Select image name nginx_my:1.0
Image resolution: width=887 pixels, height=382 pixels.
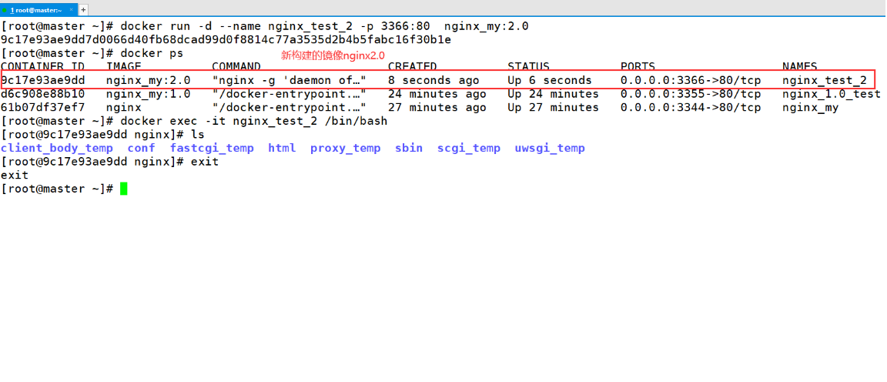[x=148, y=94]
